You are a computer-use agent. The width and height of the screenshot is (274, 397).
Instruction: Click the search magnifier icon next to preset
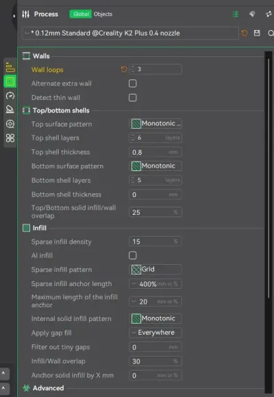(x=271, y=33)
